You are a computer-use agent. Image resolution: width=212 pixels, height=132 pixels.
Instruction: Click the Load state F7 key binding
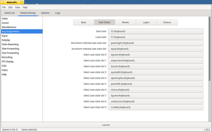pos(156,37)
